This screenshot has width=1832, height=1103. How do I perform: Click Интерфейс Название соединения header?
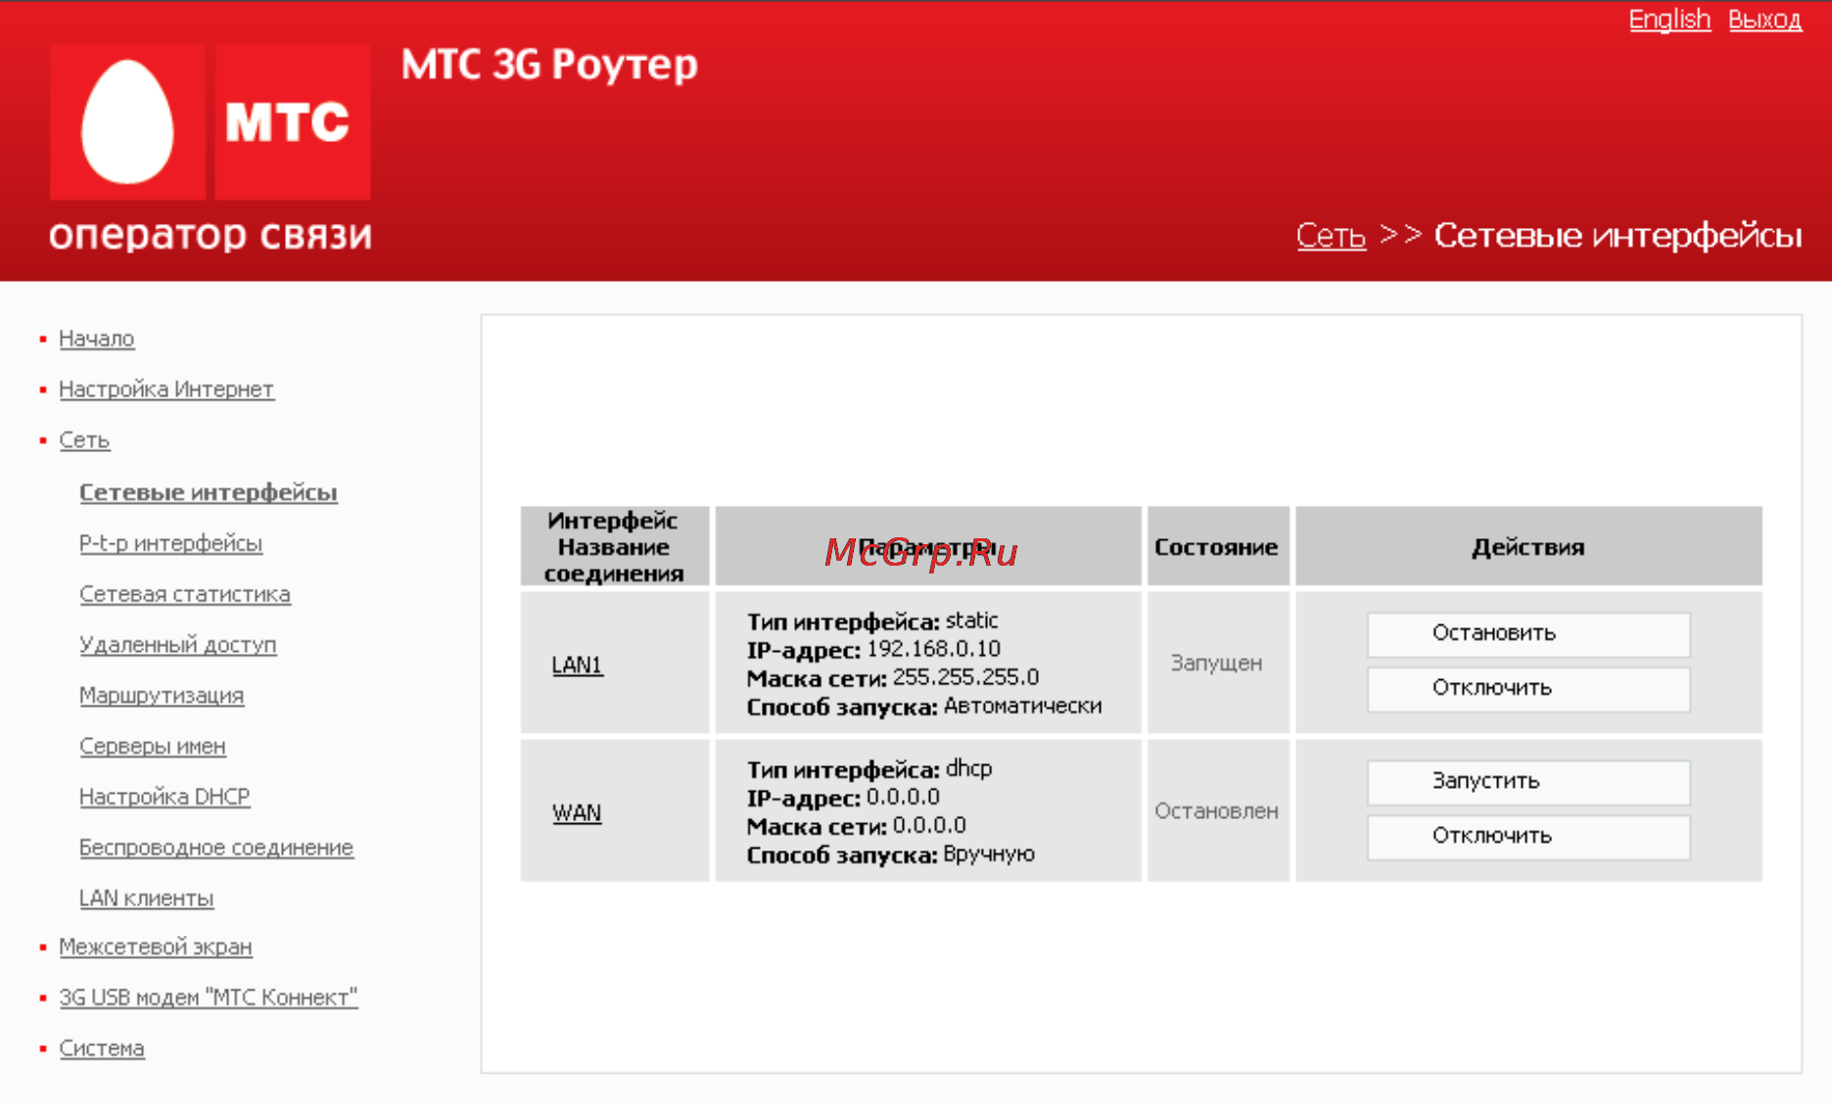(x=614, y=547)
